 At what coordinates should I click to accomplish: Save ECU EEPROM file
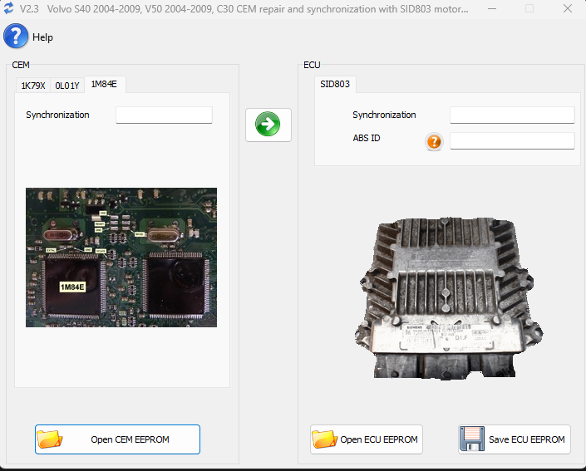[x=515, y=439]
